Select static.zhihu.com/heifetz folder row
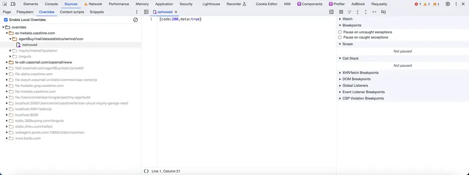469x175 pixels. [x=70, y=127]
